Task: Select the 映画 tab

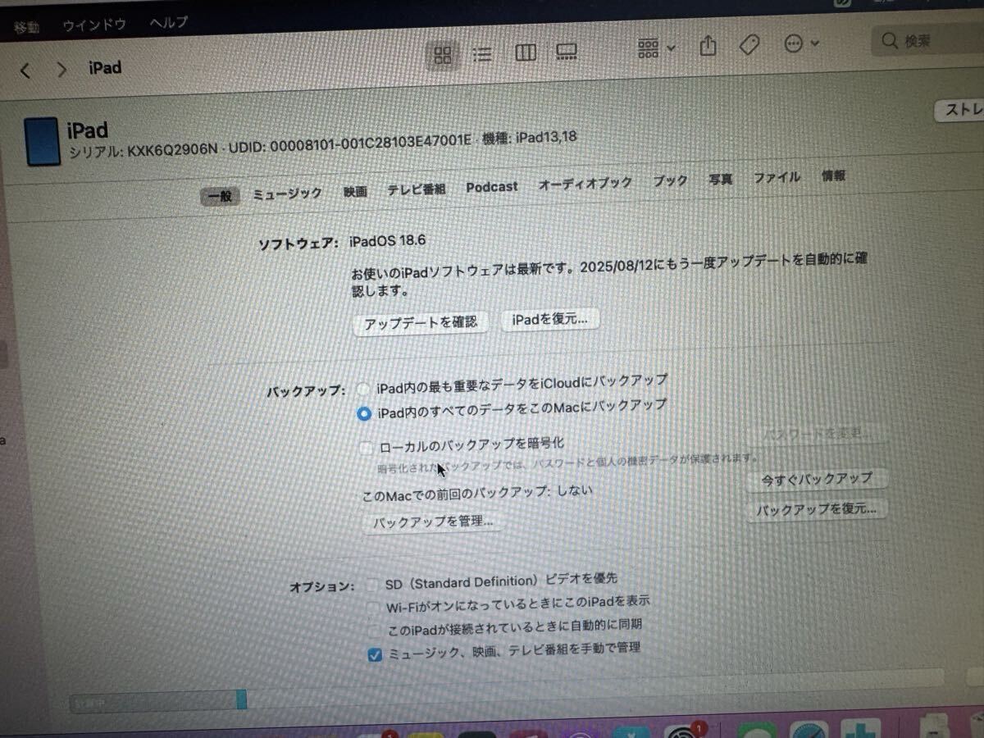Action: click(355, 191)
